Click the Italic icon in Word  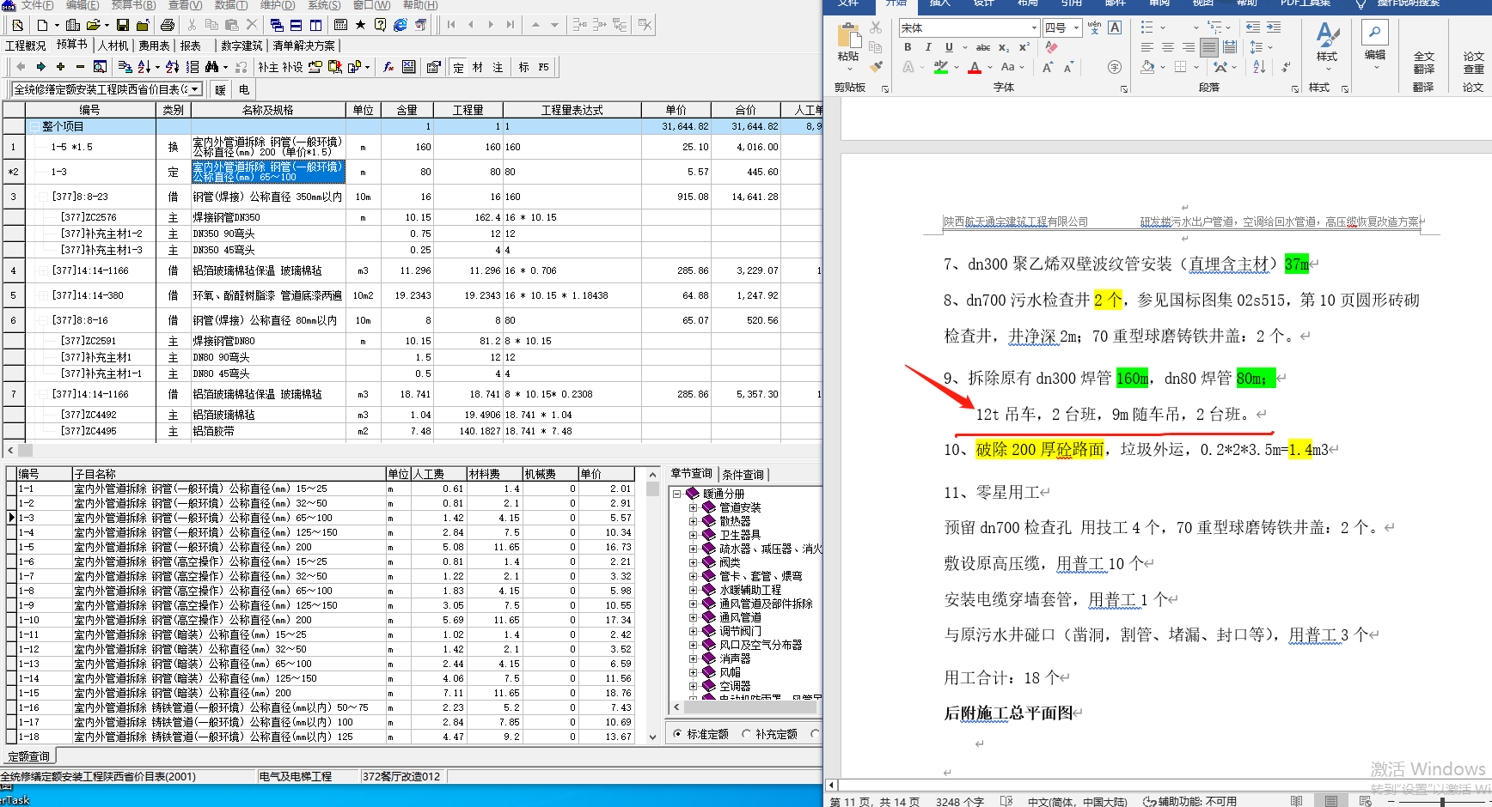(x=928, y=47)
